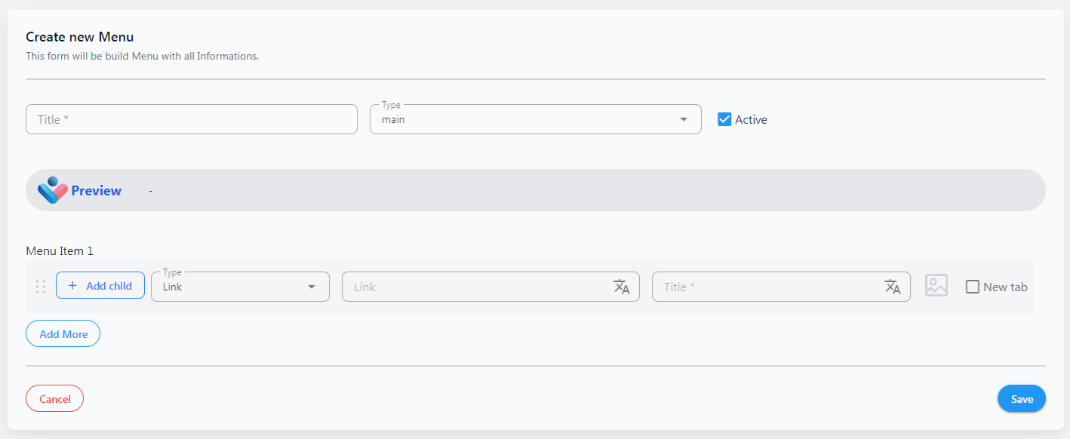Expand the Type dropdown set to Link
1070x439 pixels.
point(240,287)
